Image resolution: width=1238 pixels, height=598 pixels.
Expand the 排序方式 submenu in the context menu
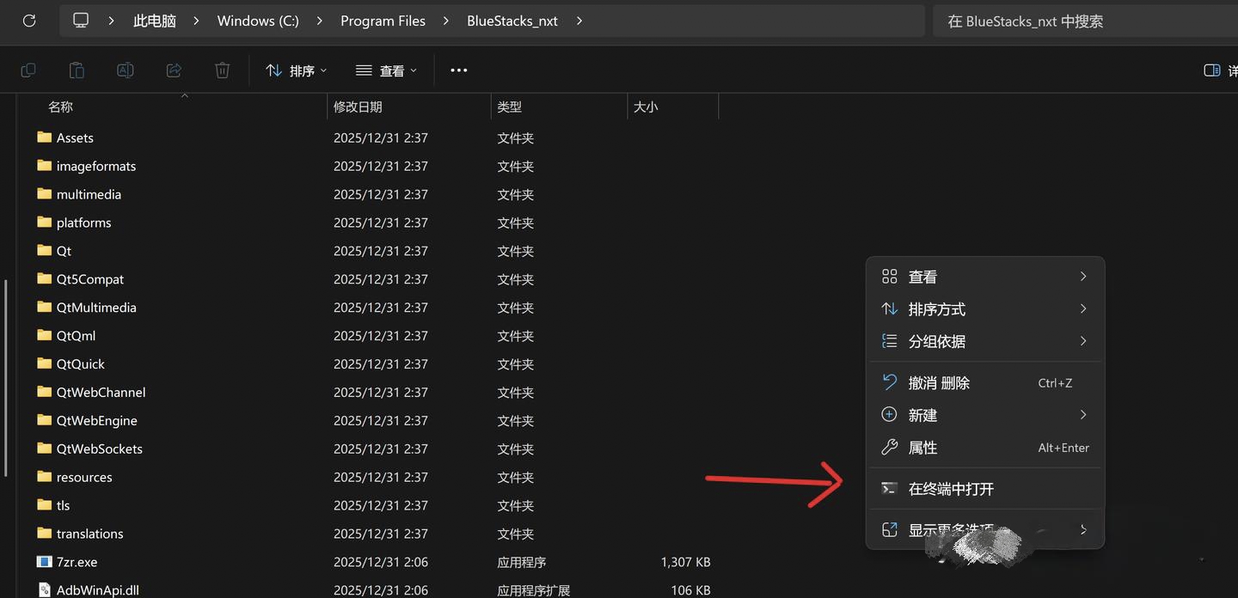click(x=936, y=308)
